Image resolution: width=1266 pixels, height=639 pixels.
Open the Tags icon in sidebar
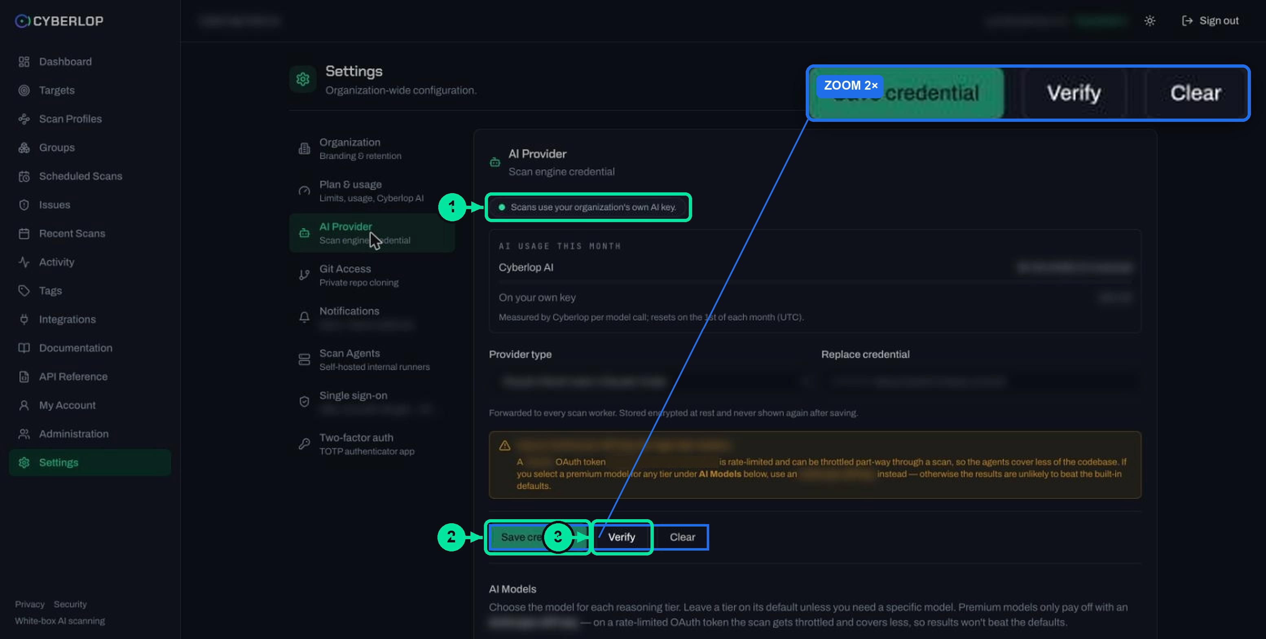(x=24, y=291)
